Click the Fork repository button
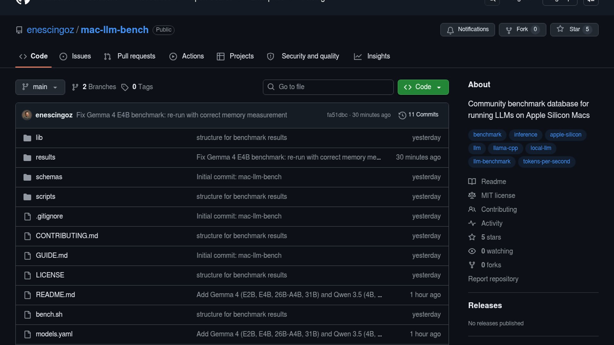 click(522, 29)
